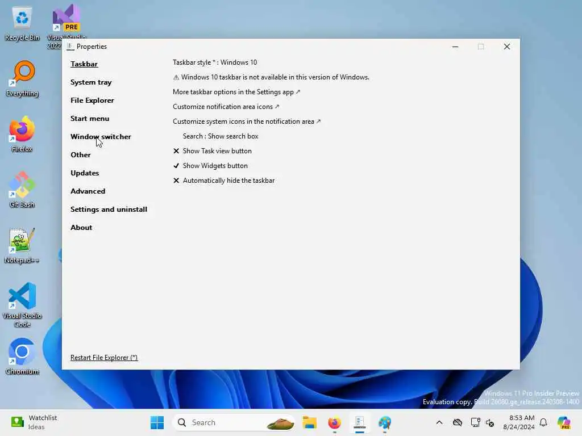
Task: Open the Watchlist Ideas widget on taskbar
Action: (x=34, y=422)
